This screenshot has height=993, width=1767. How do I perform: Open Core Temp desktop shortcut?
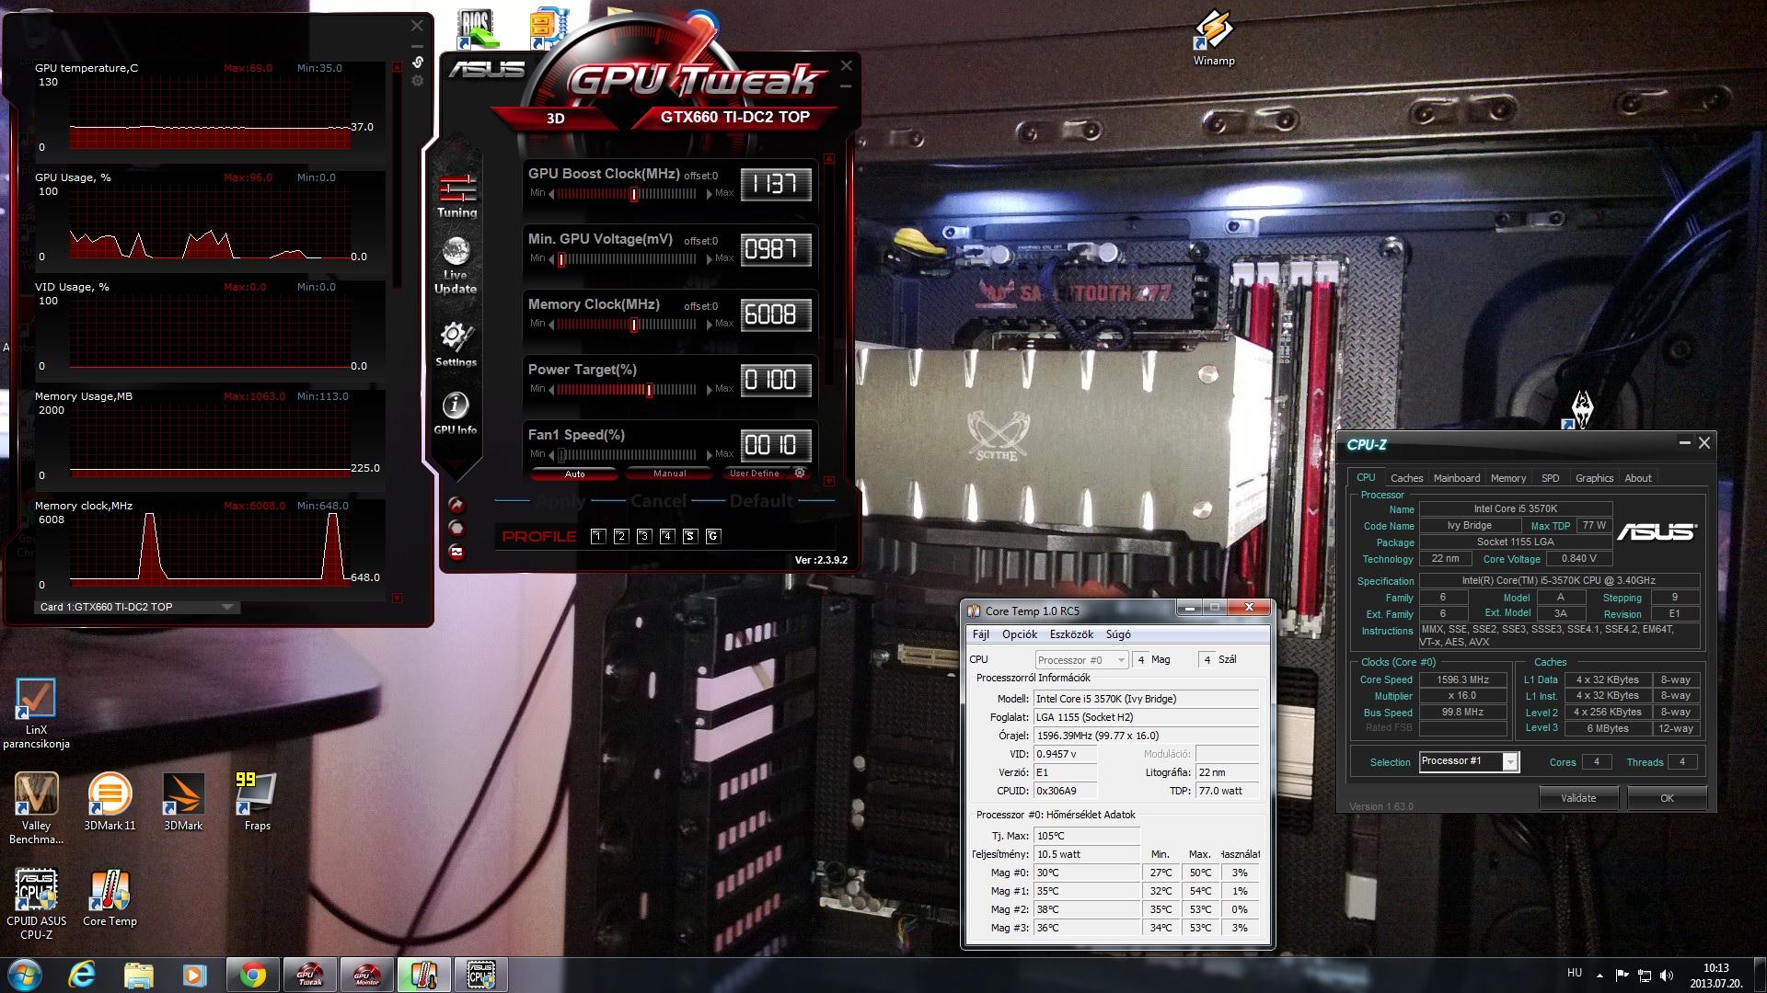(110, 898)
